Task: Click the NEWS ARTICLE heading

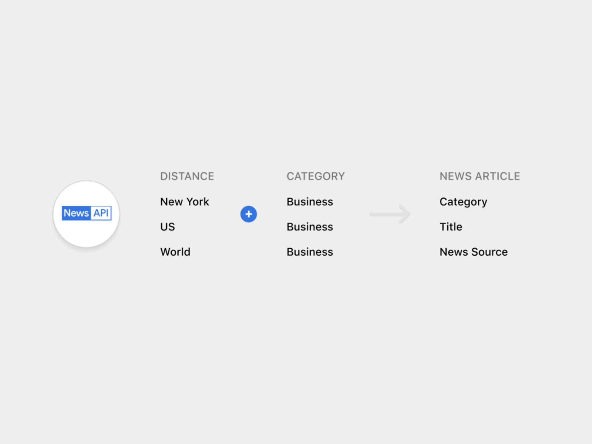Action: (x=480, y=176)
